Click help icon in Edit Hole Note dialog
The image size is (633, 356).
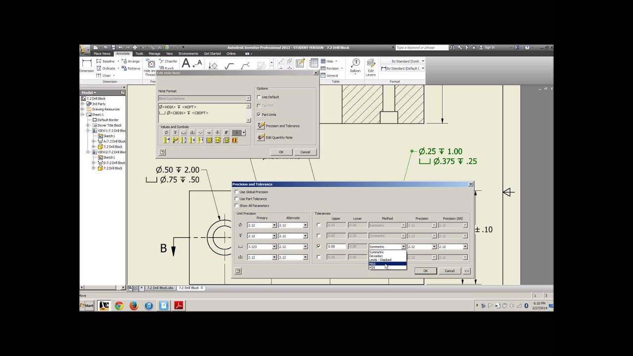[x=162, y=152]
